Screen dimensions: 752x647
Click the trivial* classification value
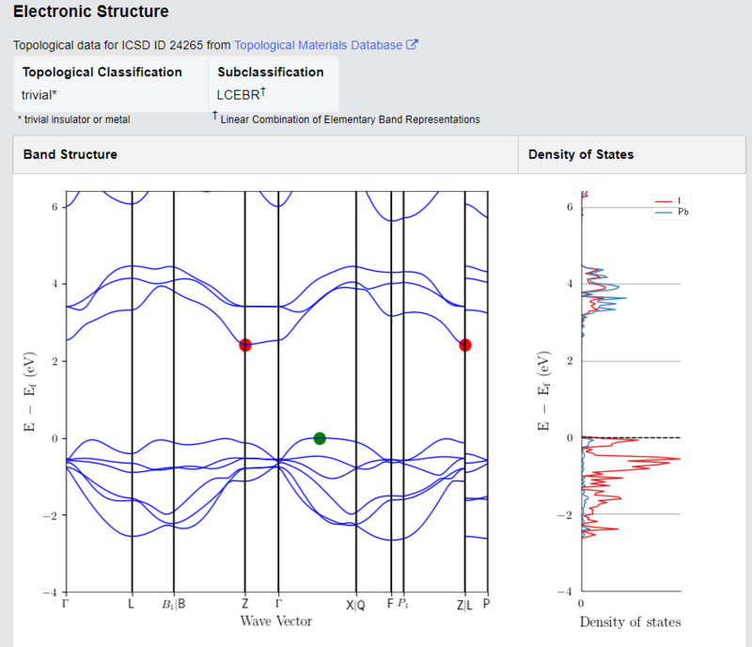coord(39,95)
